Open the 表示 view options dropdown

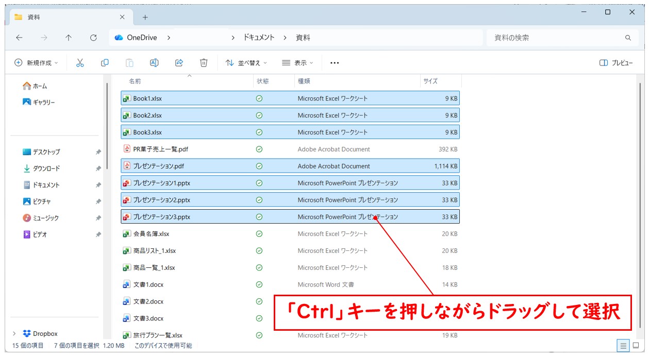298,62
